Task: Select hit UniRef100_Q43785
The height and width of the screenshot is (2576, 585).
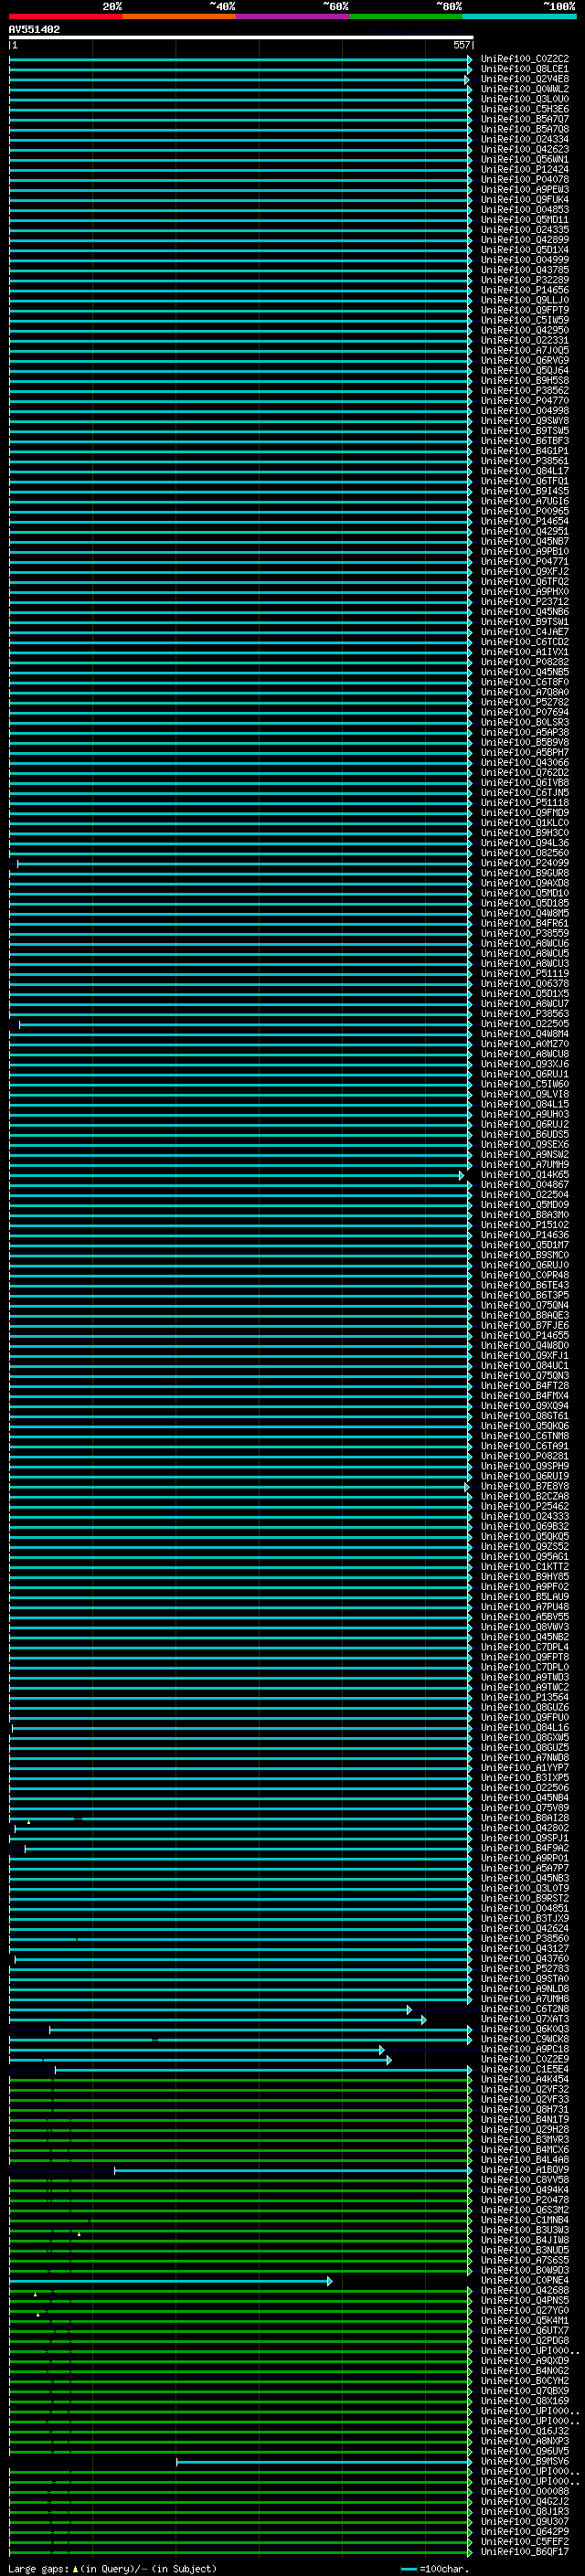Action: click(x=524, y=269)
